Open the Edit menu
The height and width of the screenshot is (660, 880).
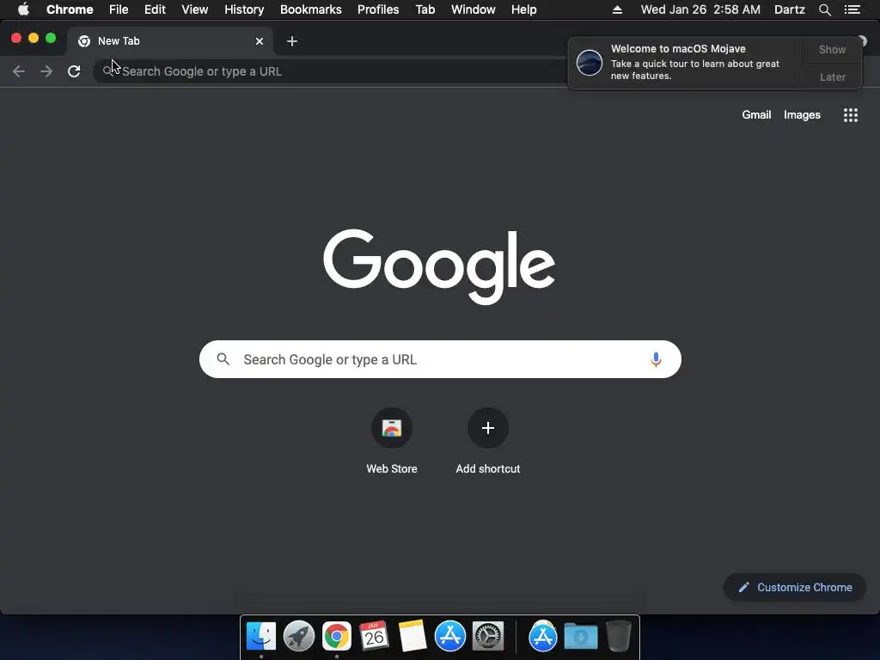(155, 9)
